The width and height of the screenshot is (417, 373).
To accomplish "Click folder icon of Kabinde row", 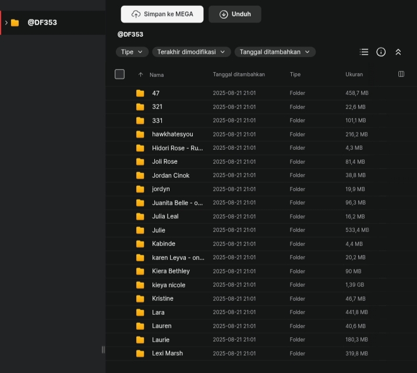I will click(x=140, y=244).
